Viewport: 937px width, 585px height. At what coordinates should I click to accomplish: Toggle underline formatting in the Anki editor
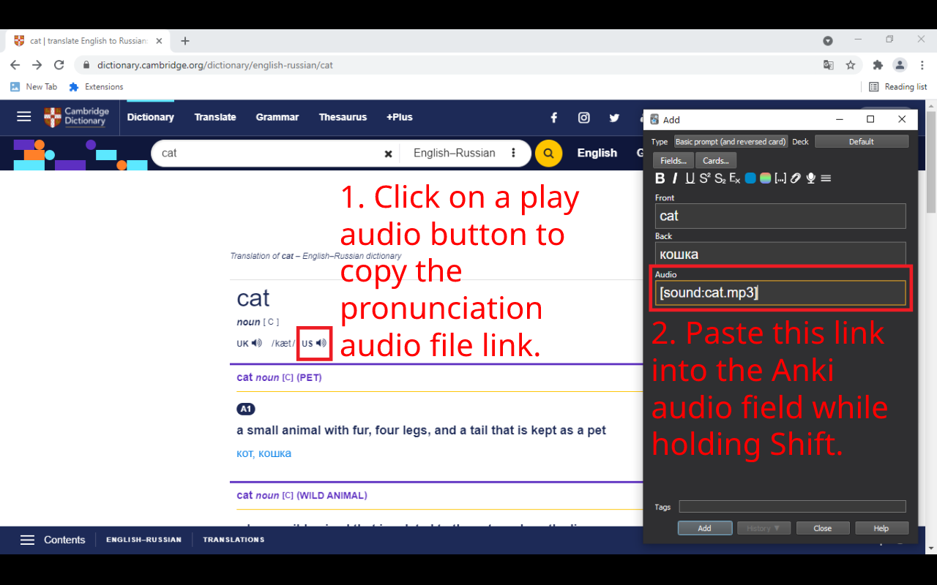pos(689,178)
